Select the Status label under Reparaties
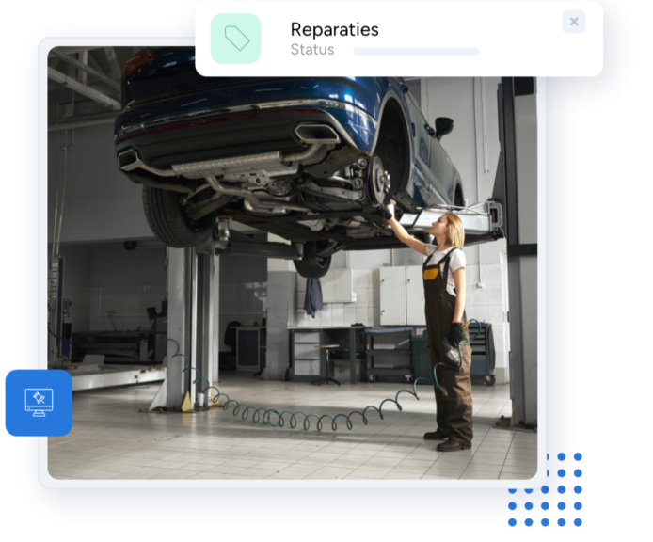Screen dimensions: 653x542 point(311,50)
